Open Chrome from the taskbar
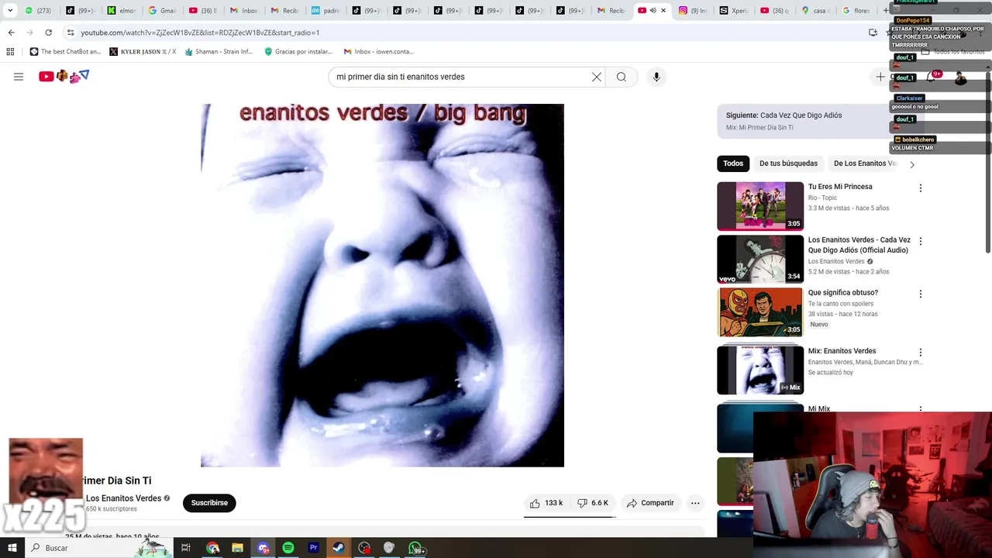 tap(213, 548)
